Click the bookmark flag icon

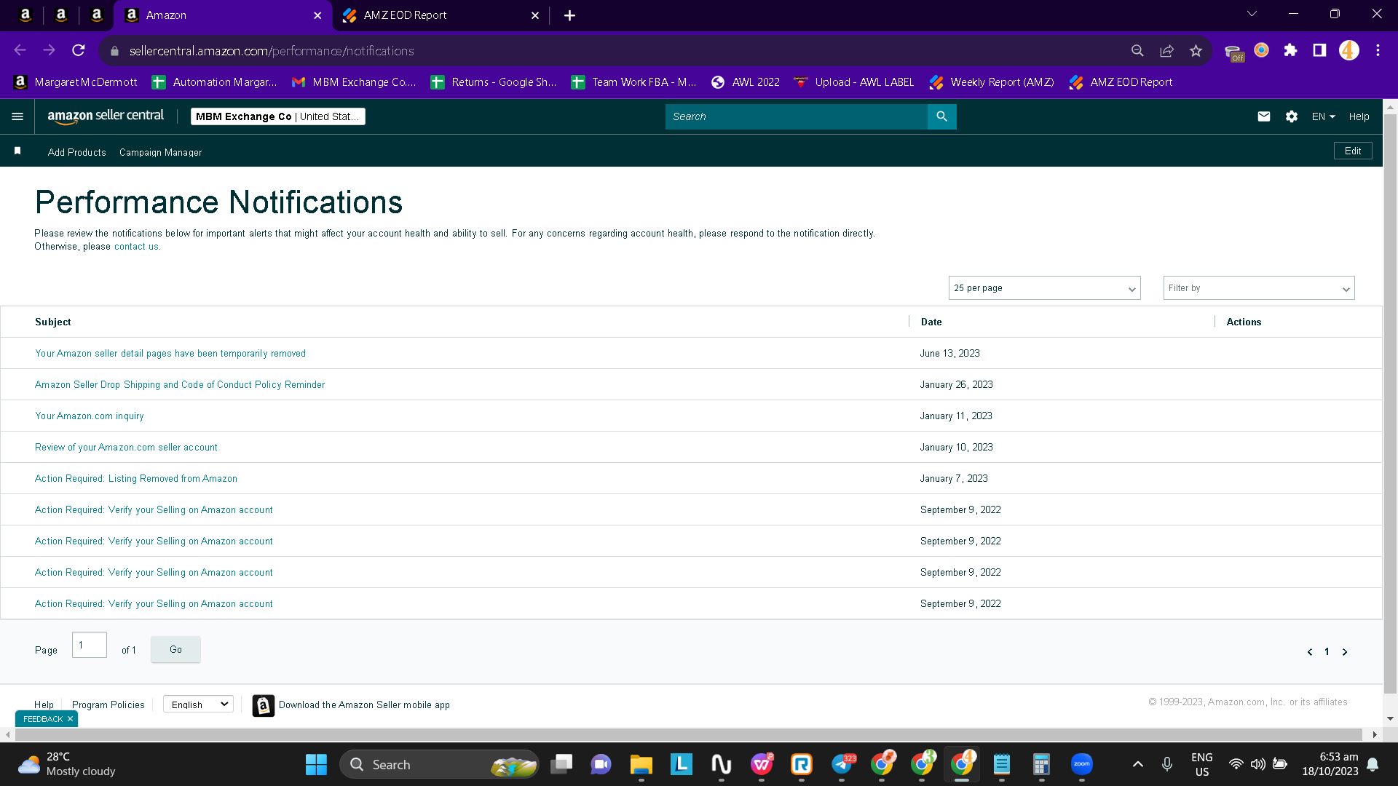[x=17, y=151]
